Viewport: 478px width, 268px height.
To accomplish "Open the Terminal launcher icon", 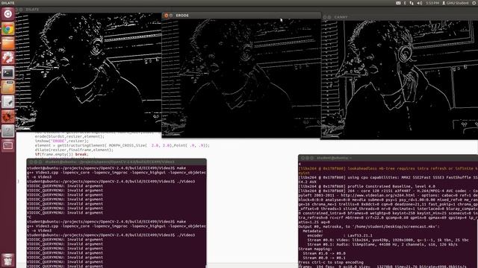I will (8, 73).
